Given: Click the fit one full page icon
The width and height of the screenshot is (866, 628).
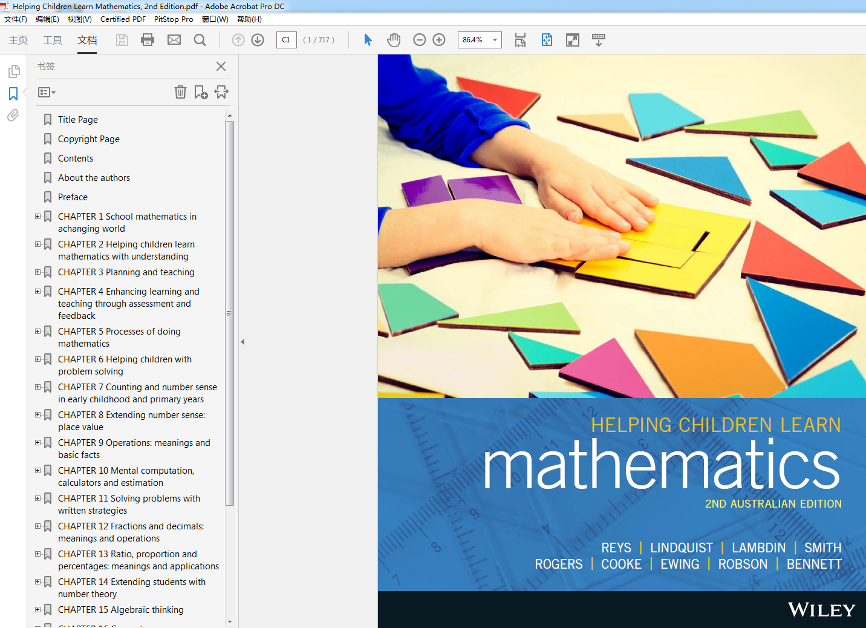Looking at the screenshot, I should [x=547, y=40].
